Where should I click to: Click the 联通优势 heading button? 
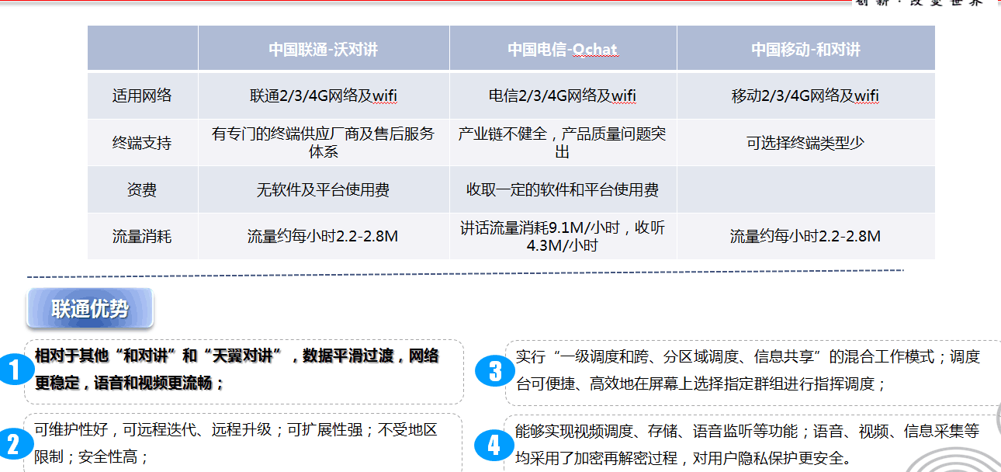(90, 309)
